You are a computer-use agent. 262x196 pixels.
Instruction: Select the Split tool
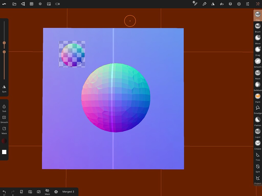(257, 166)
